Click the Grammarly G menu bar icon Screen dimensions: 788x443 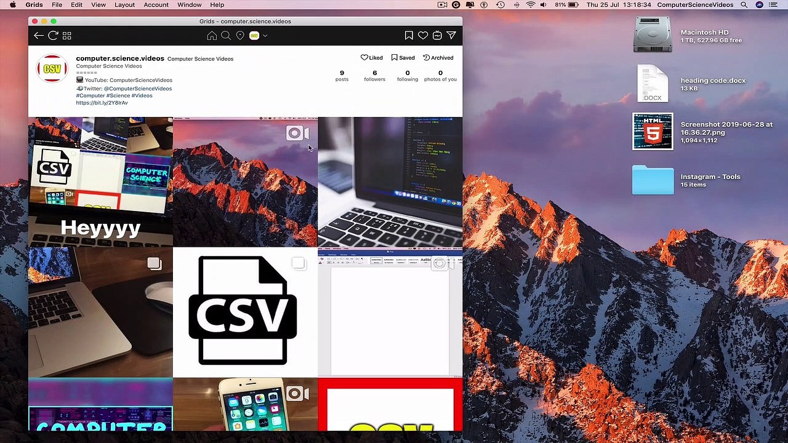point(456,5)
